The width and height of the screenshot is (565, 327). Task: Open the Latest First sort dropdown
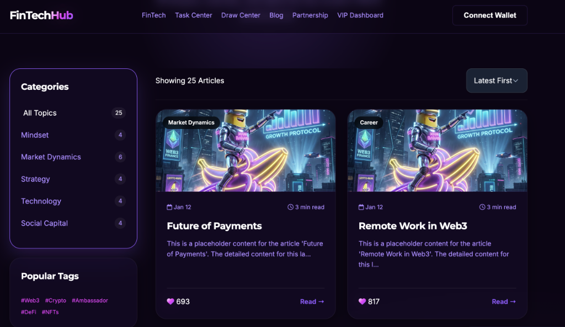click(x=496, y=81)
